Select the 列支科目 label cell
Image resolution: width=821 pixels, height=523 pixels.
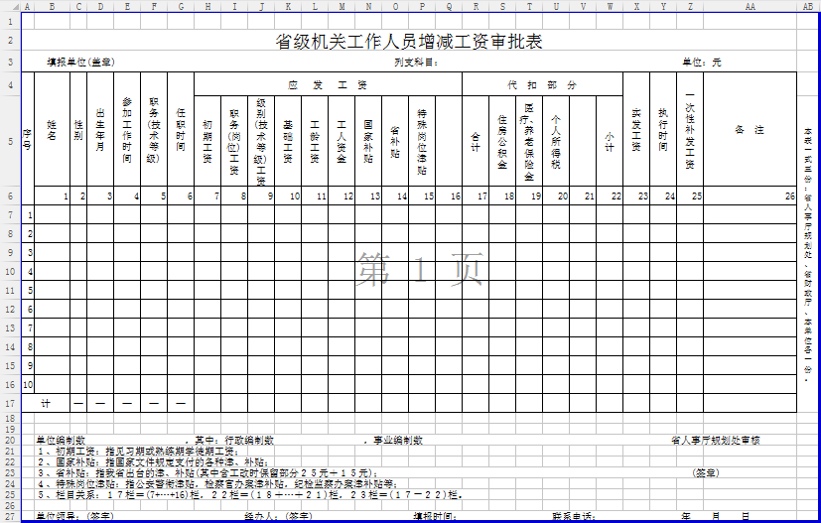pos(415,63)
